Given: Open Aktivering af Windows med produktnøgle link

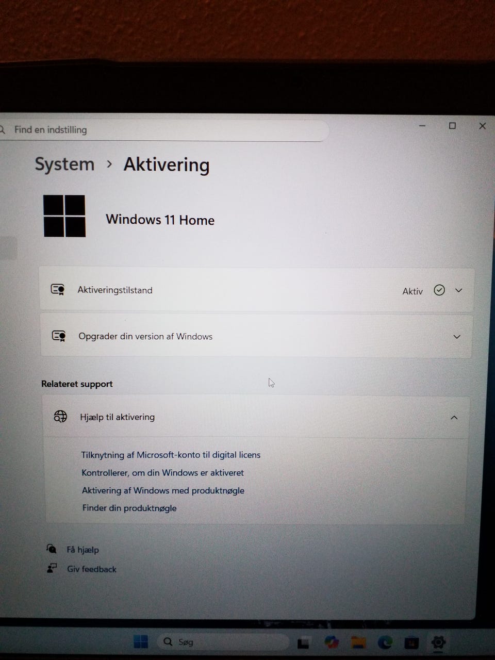Looking at the screenshot, I should (x=163, y=490).
